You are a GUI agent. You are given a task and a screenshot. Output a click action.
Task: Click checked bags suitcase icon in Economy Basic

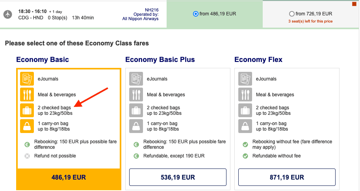pos(27,110)
